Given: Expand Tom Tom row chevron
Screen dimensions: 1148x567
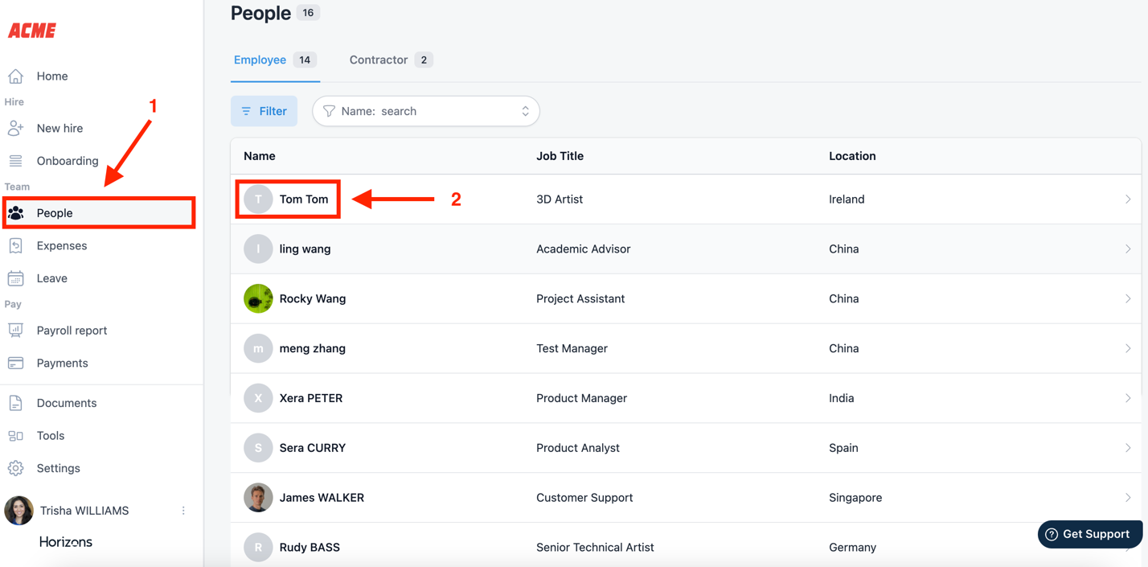Looking at the screenshot, I should click(x=1127, y=199).
